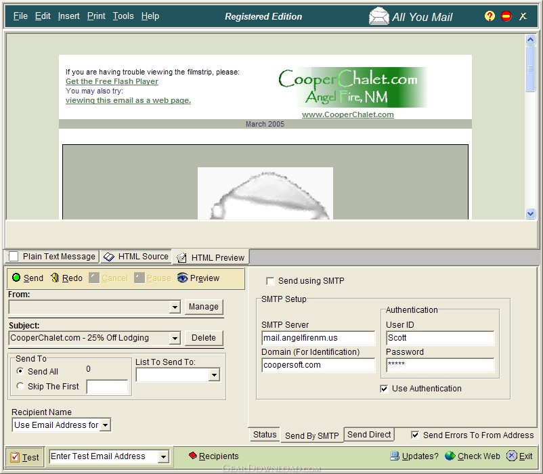Click the preview vertical scrollbar thumb
The height and width of the screenshot is (474, 543).
530,68
